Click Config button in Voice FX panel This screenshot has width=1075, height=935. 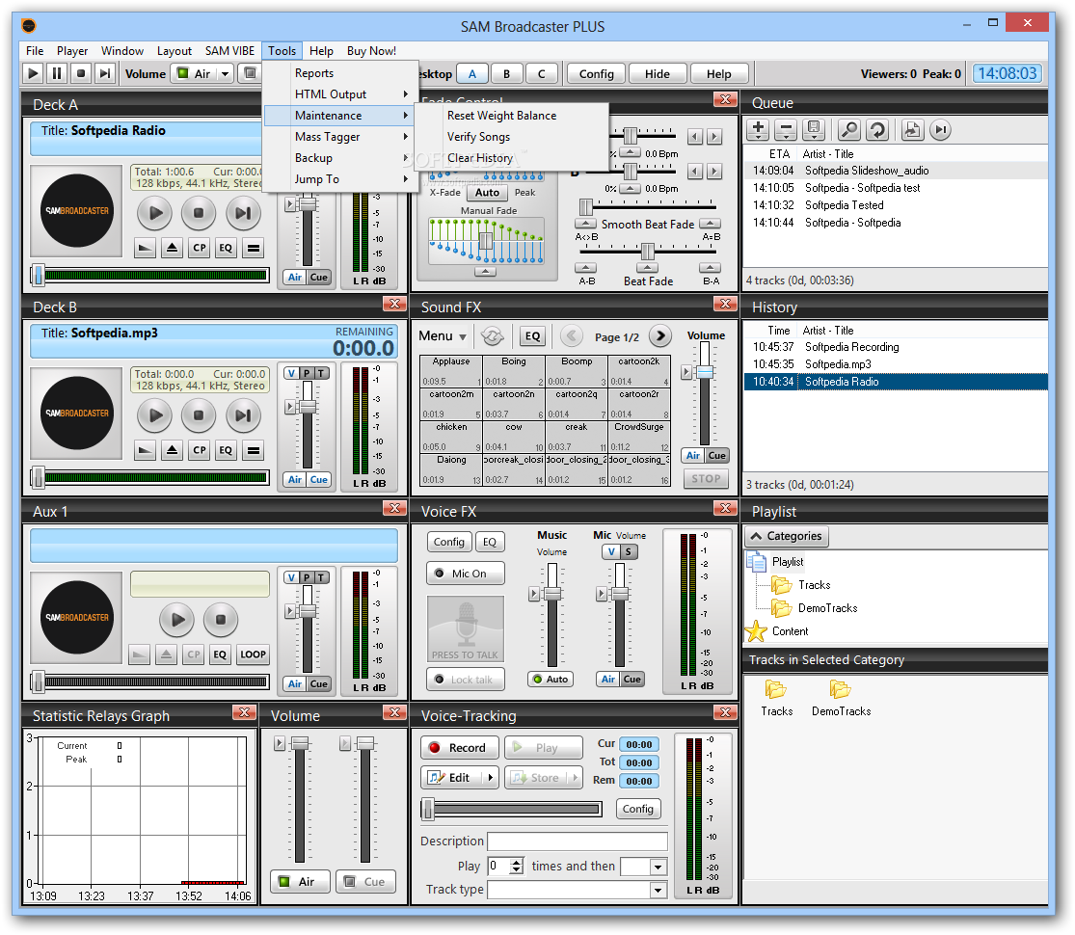point(449,542)
